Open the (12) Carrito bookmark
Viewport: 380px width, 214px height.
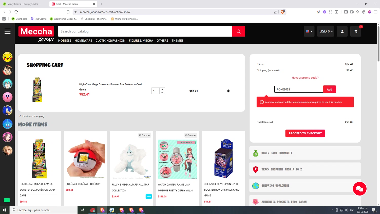(39, 19)
